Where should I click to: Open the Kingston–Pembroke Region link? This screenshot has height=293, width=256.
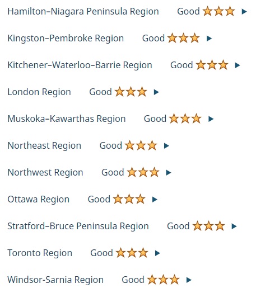click(x=66, y=39)
